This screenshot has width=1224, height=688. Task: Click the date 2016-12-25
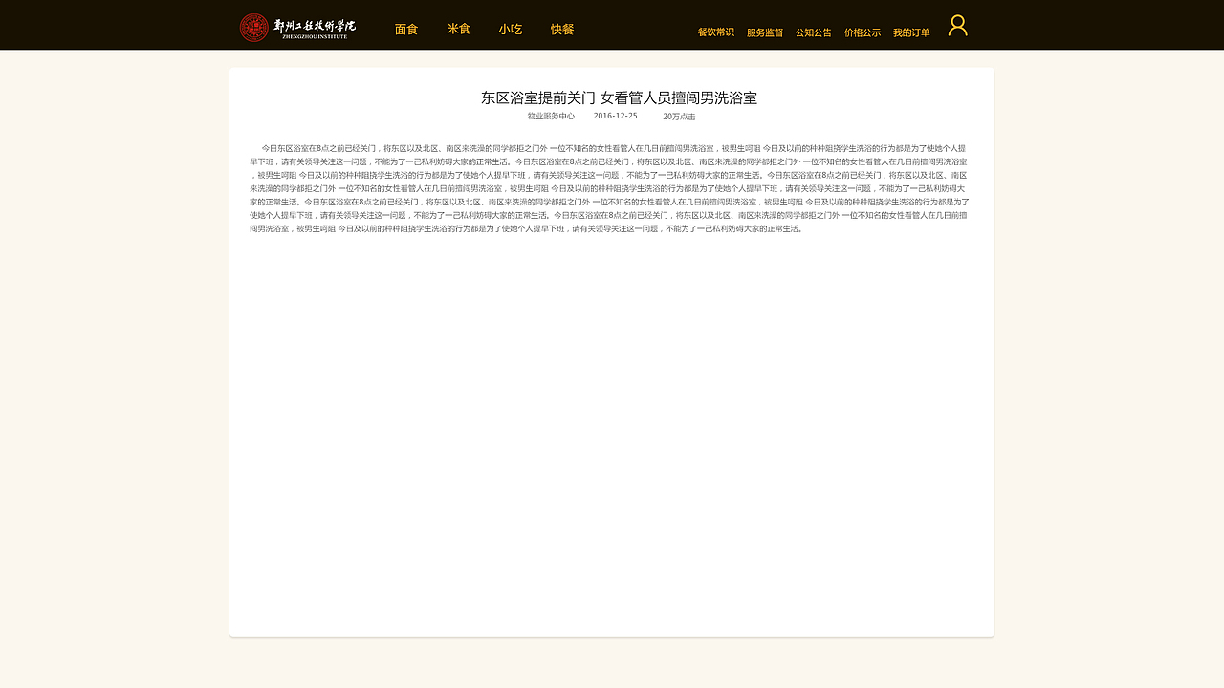pos(615,116)
